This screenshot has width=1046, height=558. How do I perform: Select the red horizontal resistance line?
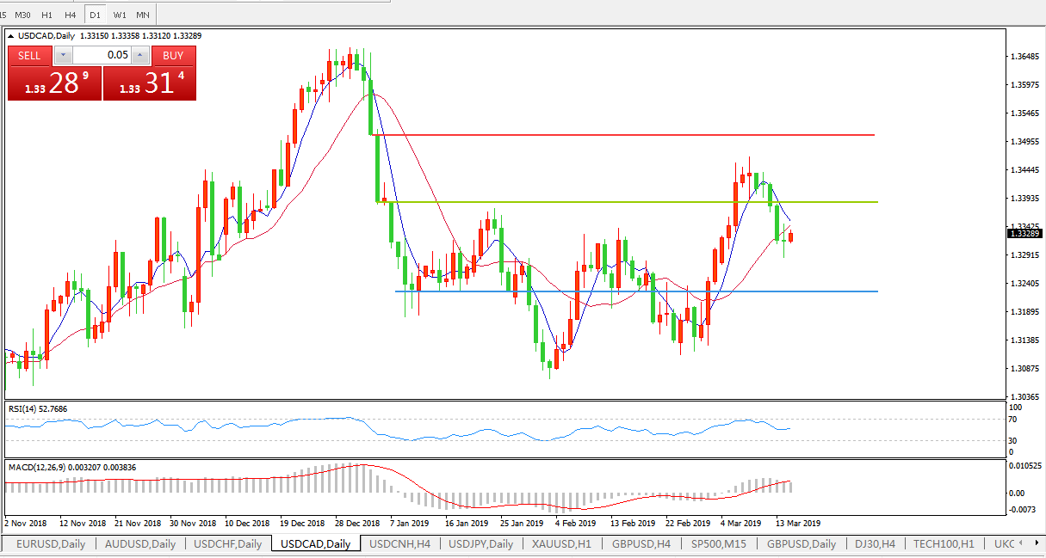[x=620, y=135]
